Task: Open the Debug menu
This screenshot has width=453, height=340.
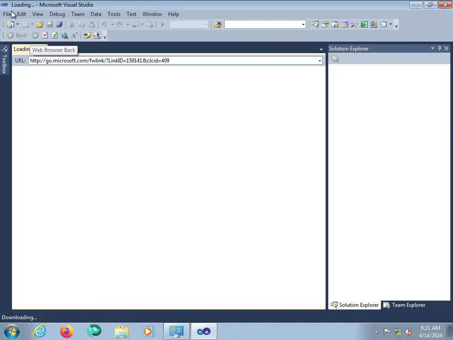Action: click(57, 14)
